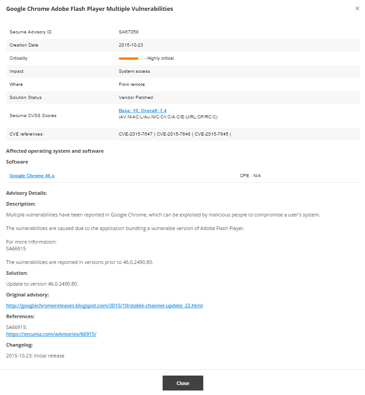Viewport: 365px width, 395px height.
Task: Click the System access impact value
Action: pyautogui.click(x=134, y=71)
